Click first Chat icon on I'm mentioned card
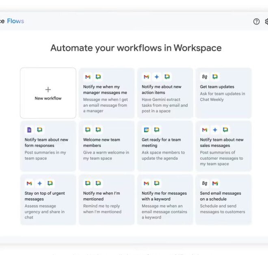The width and height of the screenshot is (268, 255). (x=88, y=184)
